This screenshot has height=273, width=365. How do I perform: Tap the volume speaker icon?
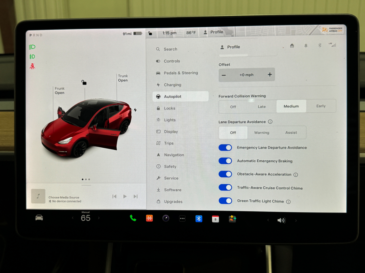pos(281,220)
